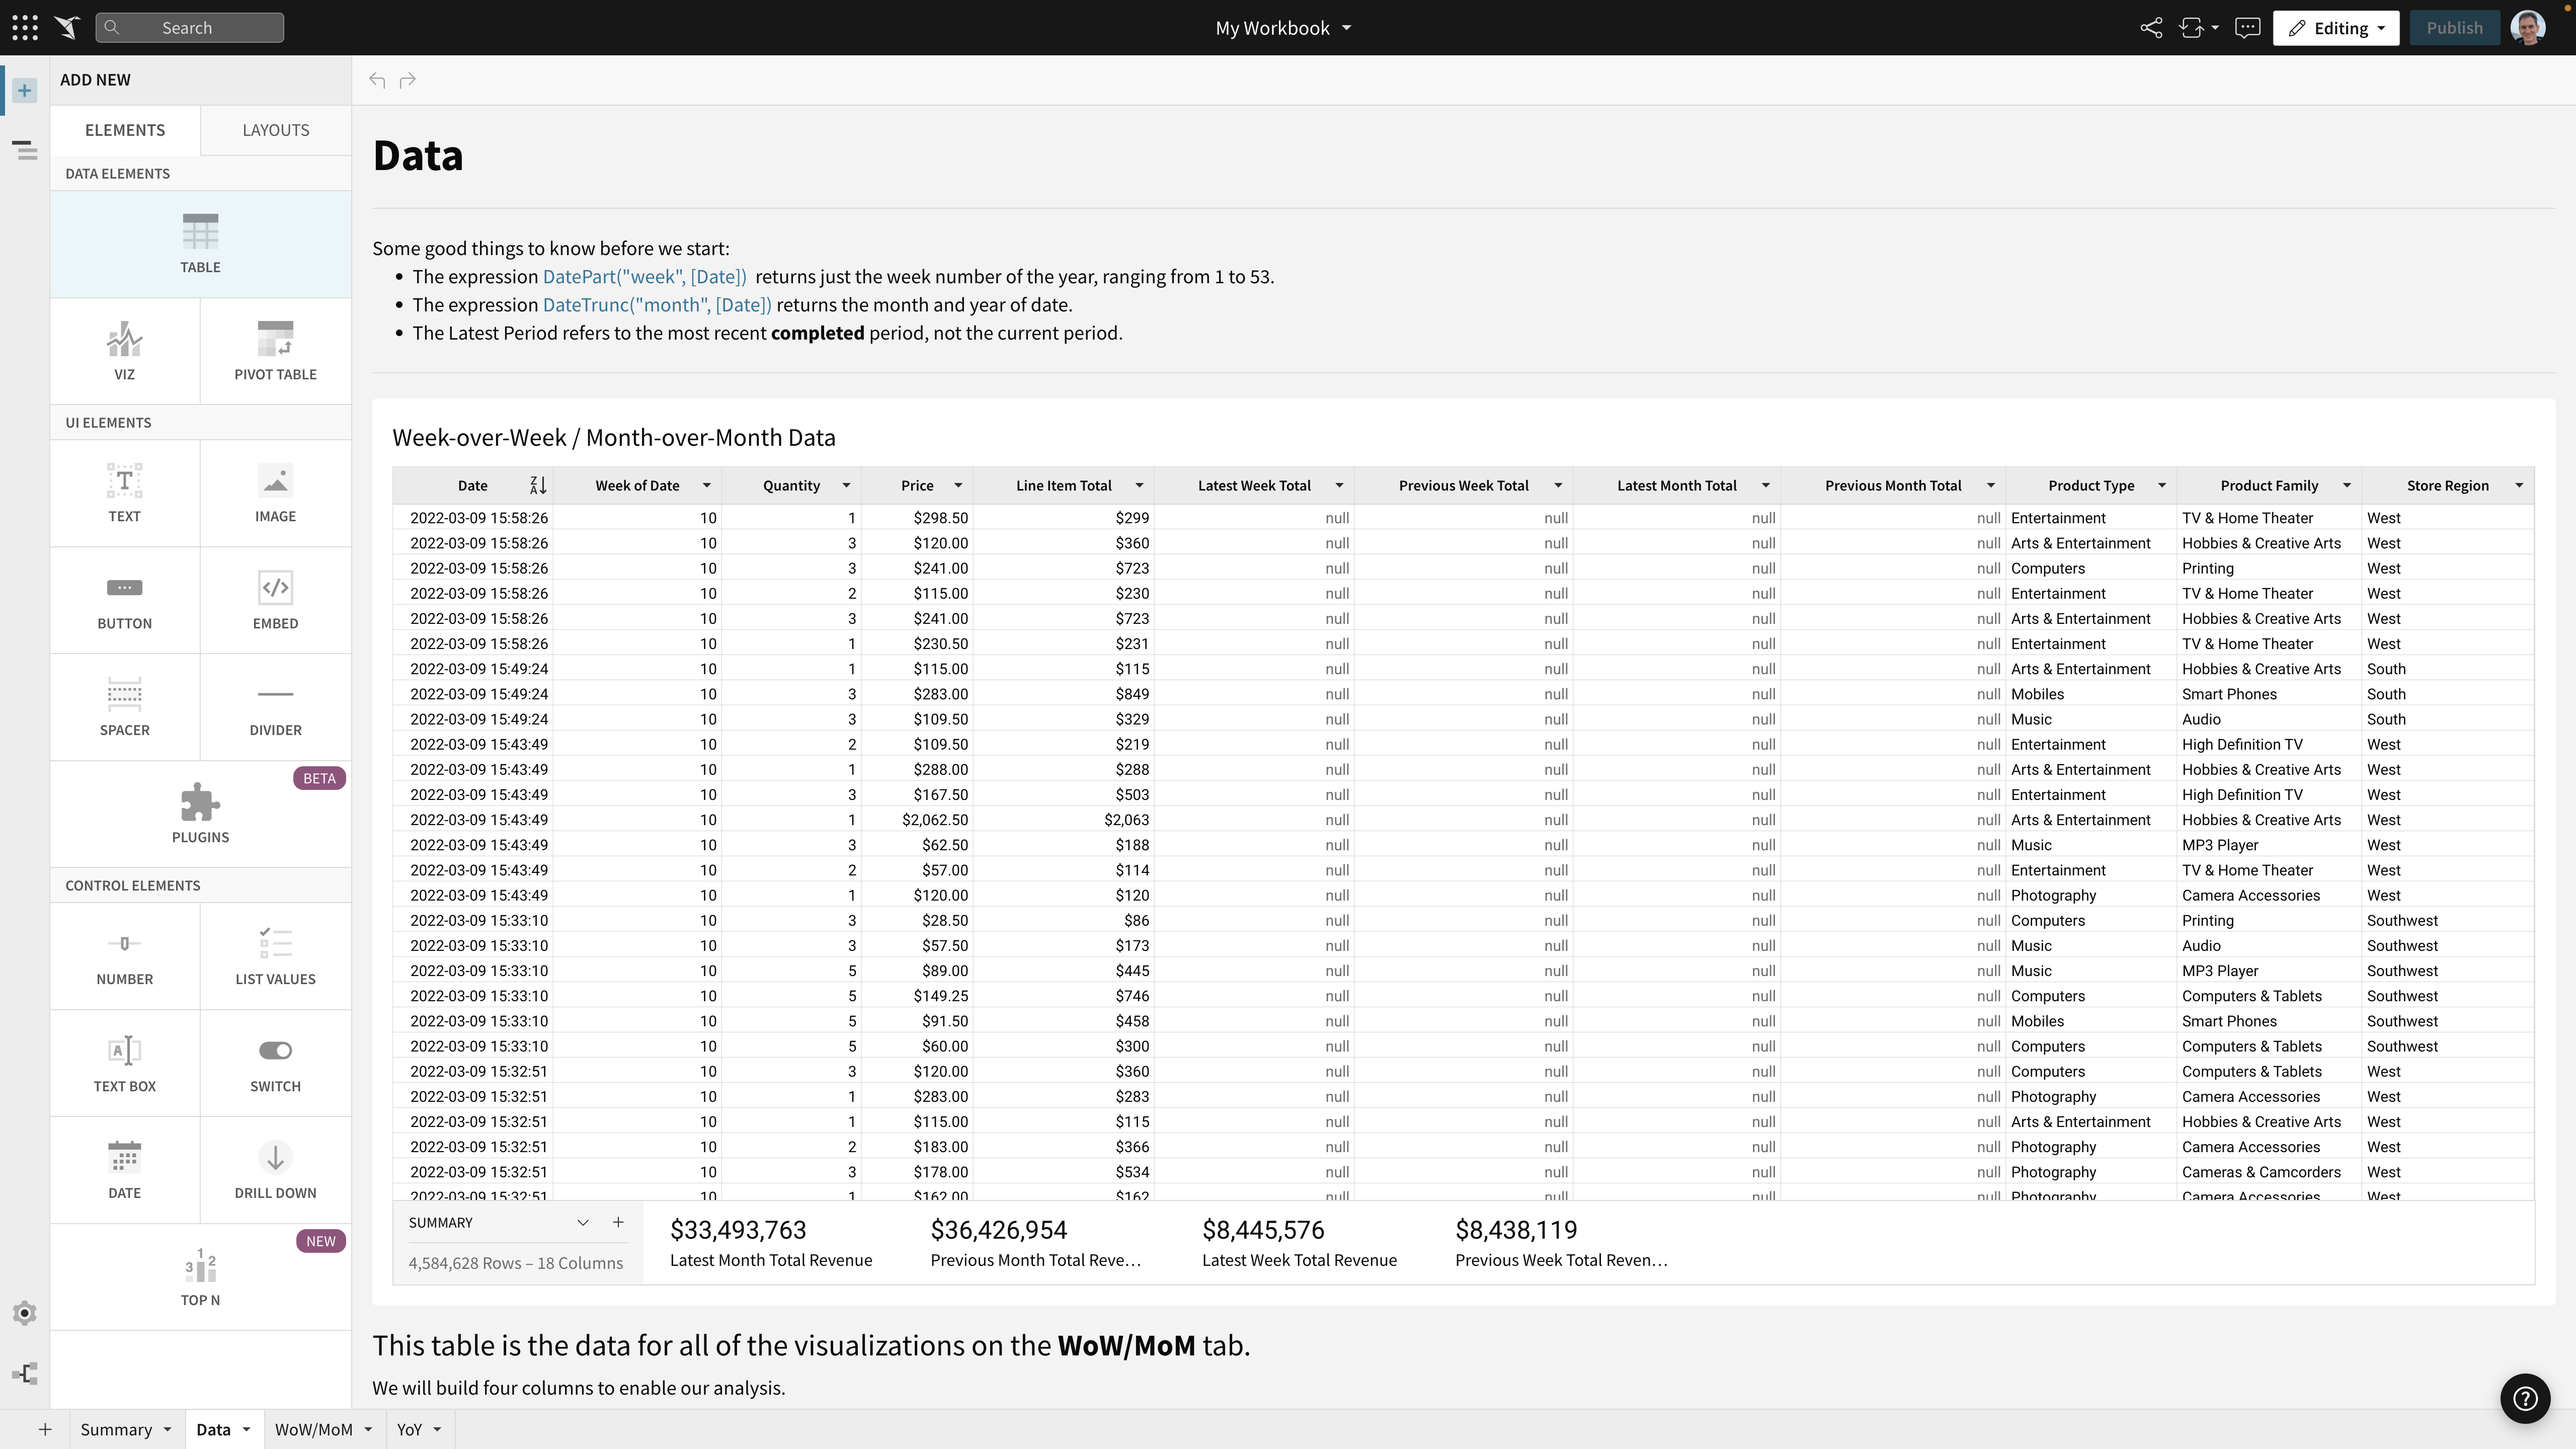Click the undo arrow
Image resolution: width=2576 pixels, height=1449 pixels.
pyautogui.click(x=377, y=80)
